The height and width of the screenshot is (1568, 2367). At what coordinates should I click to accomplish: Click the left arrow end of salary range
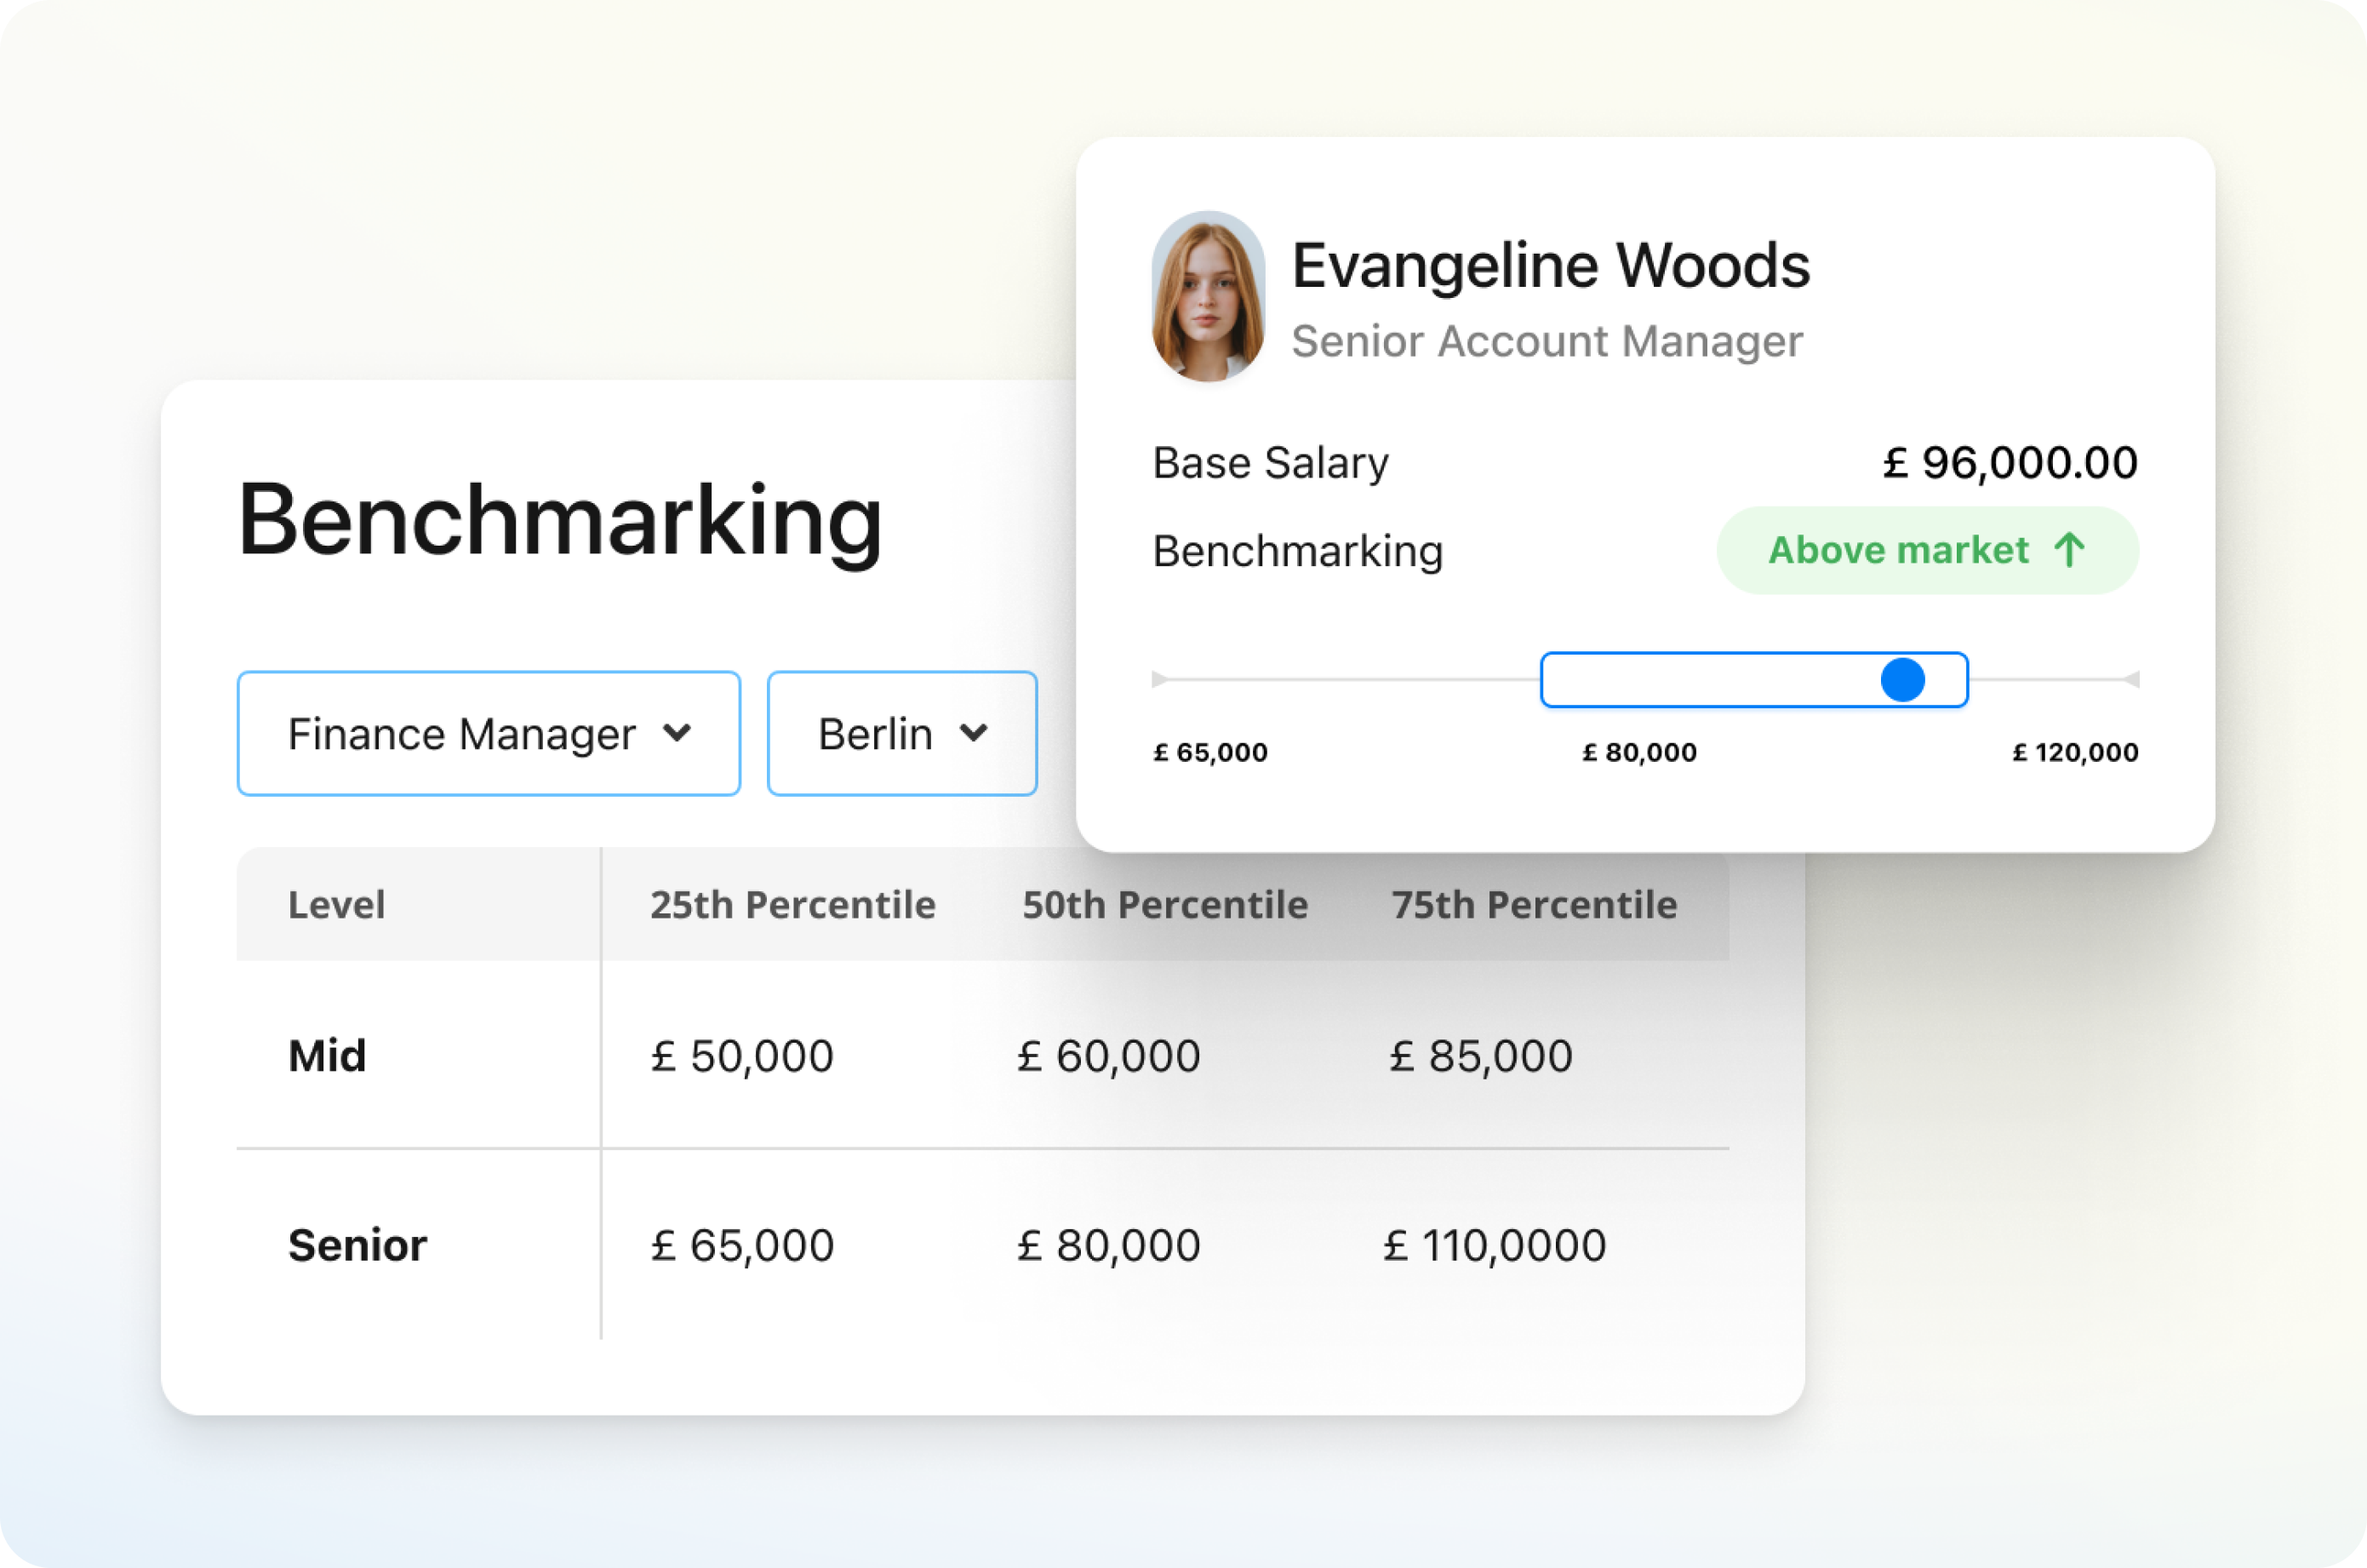pos(1159,680)
